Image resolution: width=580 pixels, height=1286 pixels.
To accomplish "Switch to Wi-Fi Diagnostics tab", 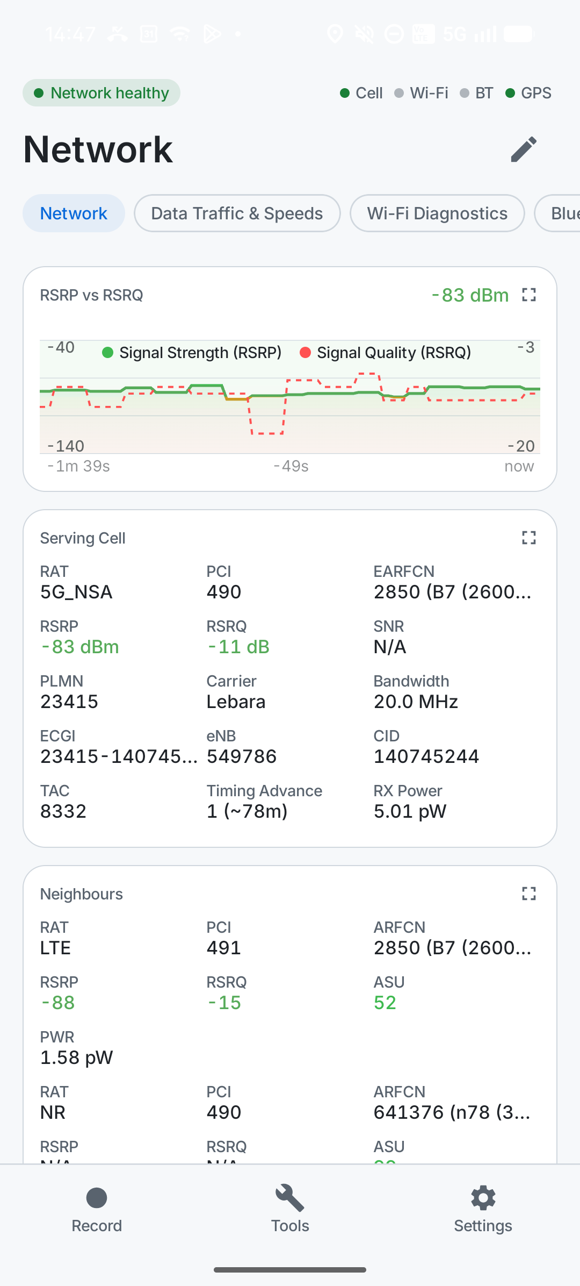I will pos(437,213).
